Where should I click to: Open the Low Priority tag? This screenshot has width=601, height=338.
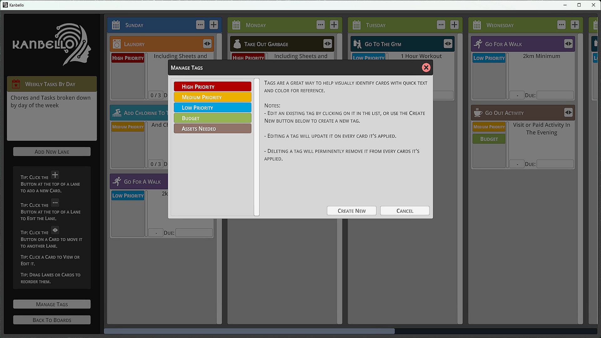tap(213, 108)
